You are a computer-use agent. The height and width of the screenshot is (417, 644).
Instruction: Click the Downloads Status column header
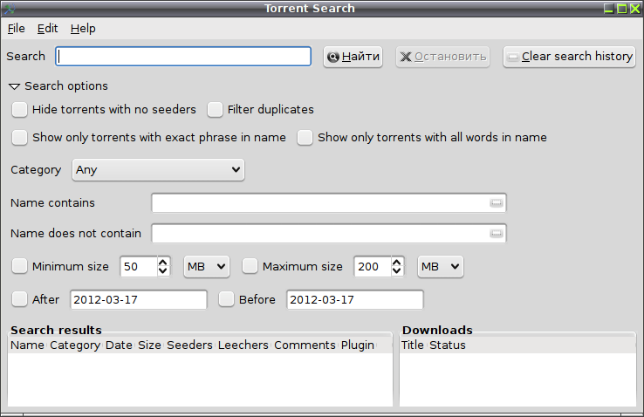[x=448, y=345]
